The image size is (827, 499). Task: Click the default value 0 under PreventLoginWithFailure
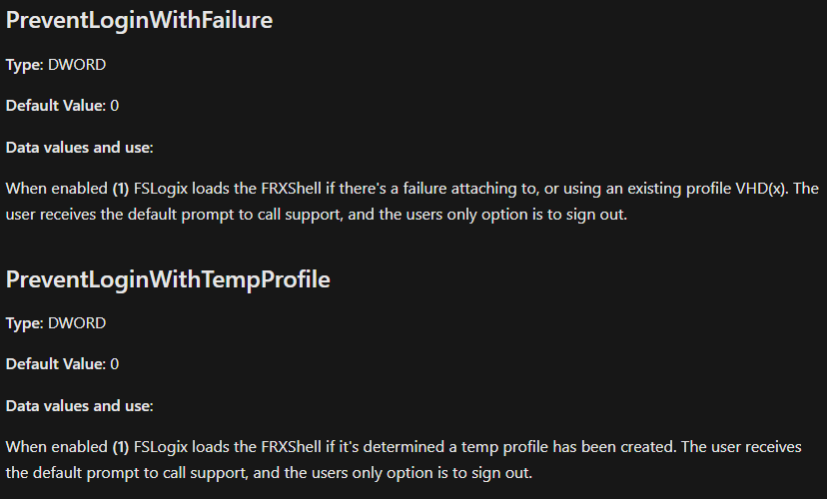(x=115, y=106)
